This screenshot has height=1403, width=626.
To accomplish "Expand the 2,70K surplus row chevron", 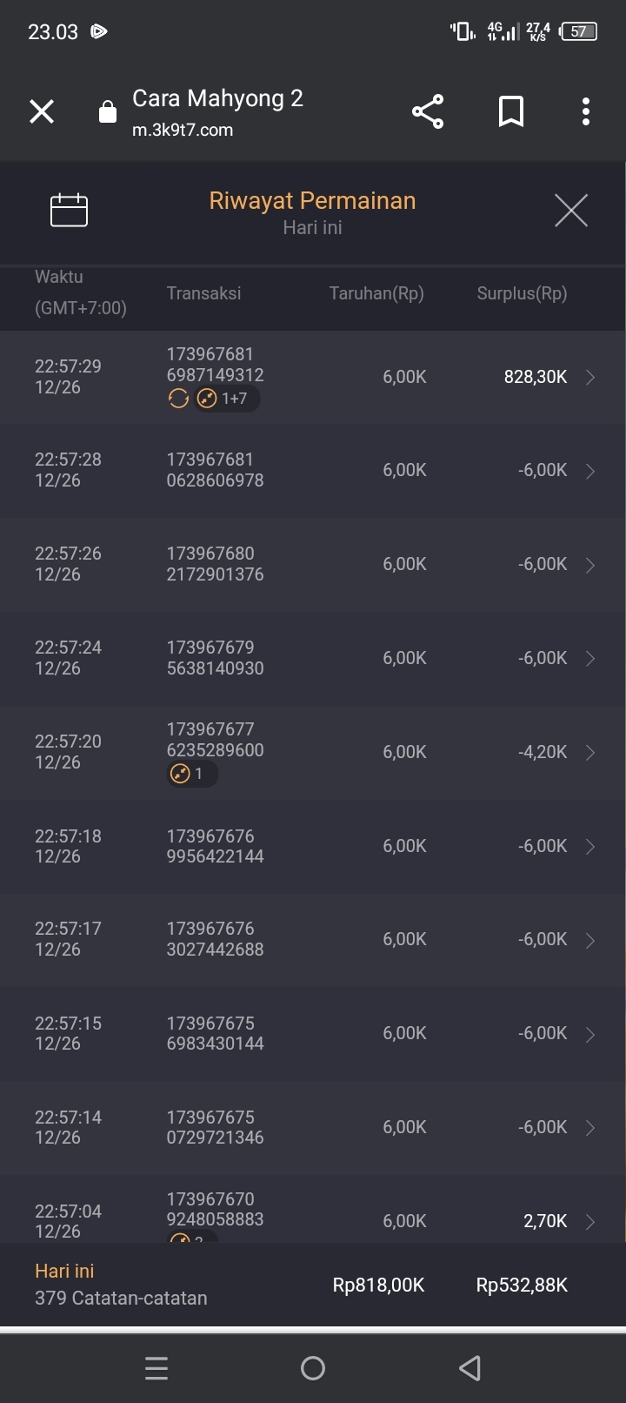I will click(590, 1222).
